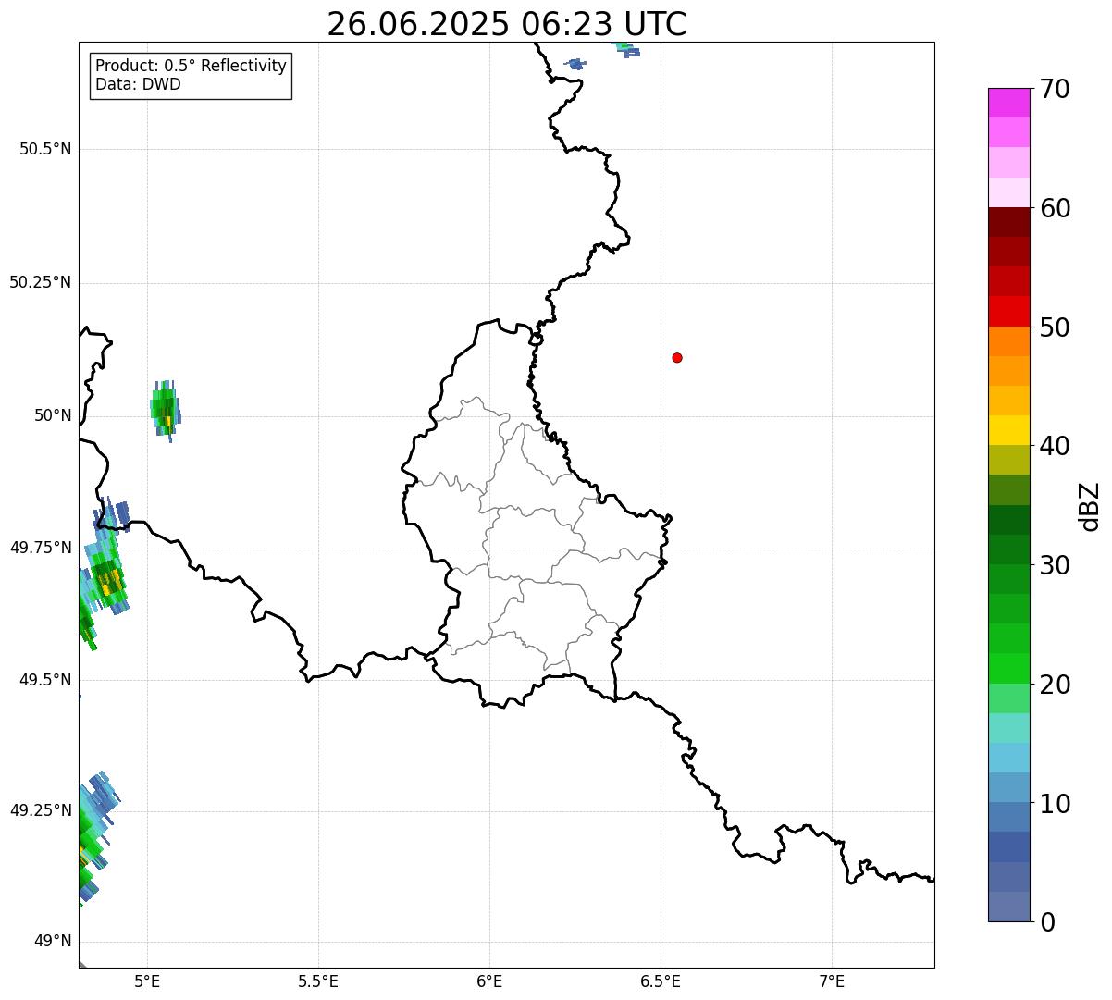Click the 49°N latitude tick label

(x=53, y=942)
